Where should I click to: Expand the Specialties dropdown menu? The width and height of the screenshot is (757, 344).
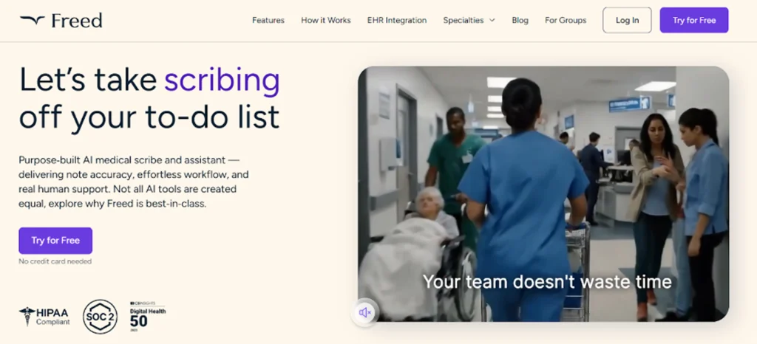pyautogui.click(x=463, y=21)
